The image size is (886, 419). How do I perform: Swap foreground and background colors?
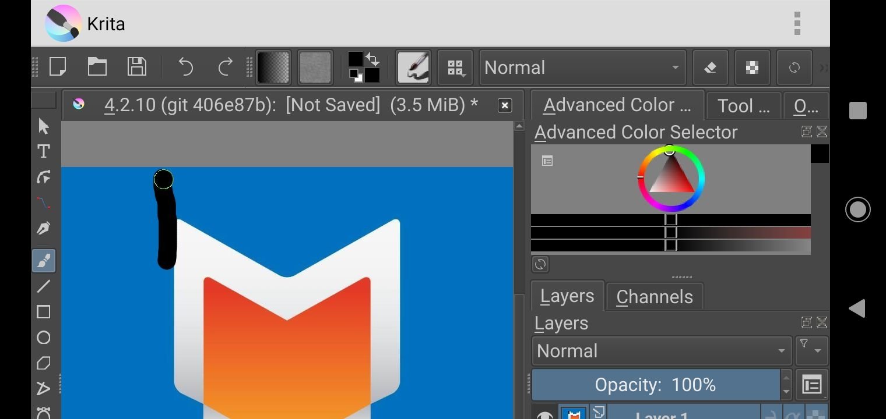(372, 59)
